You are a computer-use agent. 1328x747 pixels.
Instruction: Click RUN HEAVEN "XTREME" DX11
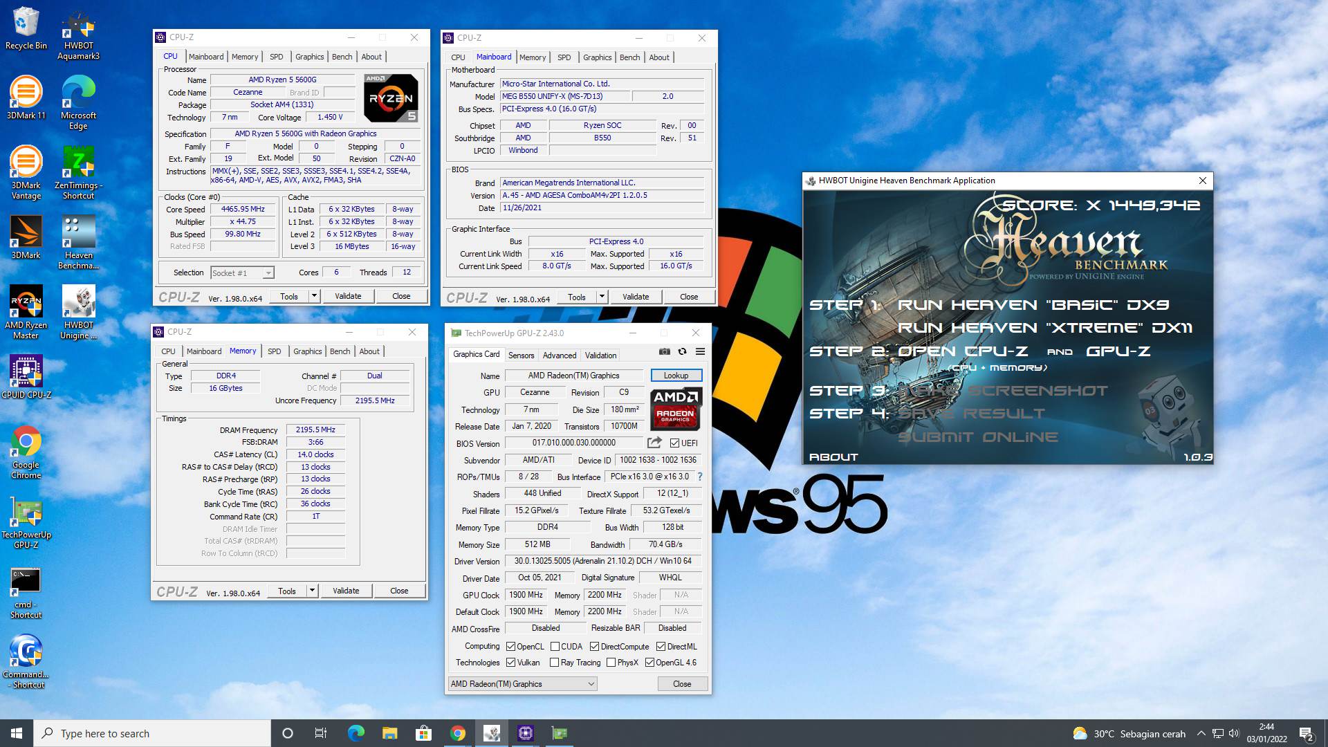[1045, 328]
